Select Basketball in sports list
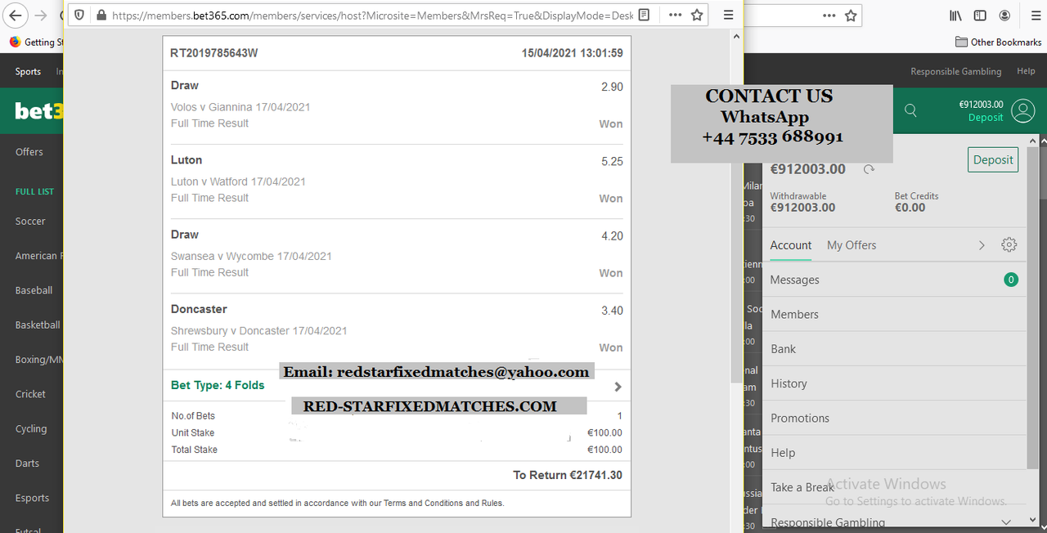This screenshot has height=533, width=1047. [38, 325]
